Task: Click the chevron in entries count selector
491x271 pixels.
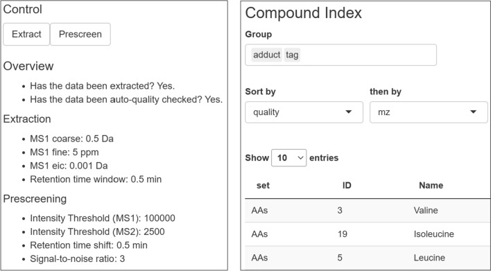Action: (x=300, y=158)
